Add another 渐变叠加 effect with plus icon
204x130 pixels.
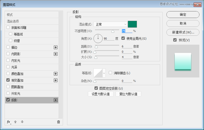click(56, 80)
